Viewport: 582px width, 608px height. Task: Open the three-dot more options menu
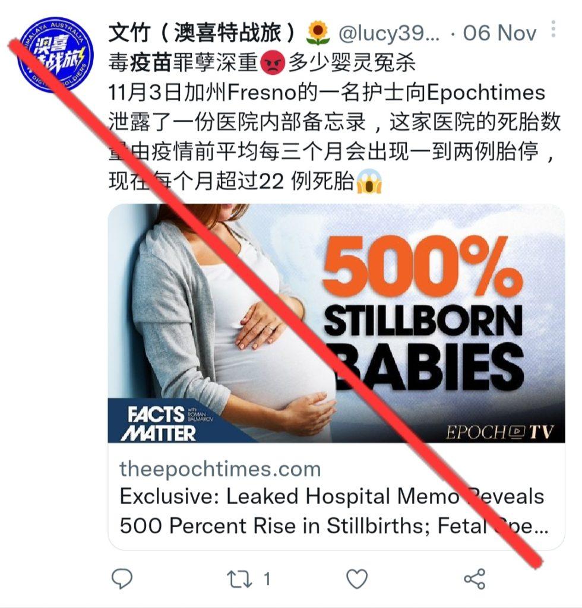pos(553,29)
